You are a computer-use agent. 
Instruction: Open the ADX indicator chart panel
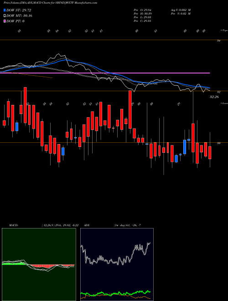(x=117, y=265)
